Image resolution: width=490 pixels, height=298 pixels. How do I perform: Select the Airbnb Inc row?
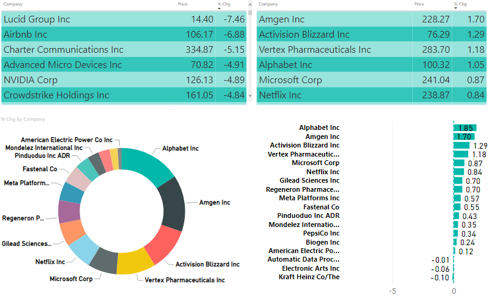[x=124, y=35]
